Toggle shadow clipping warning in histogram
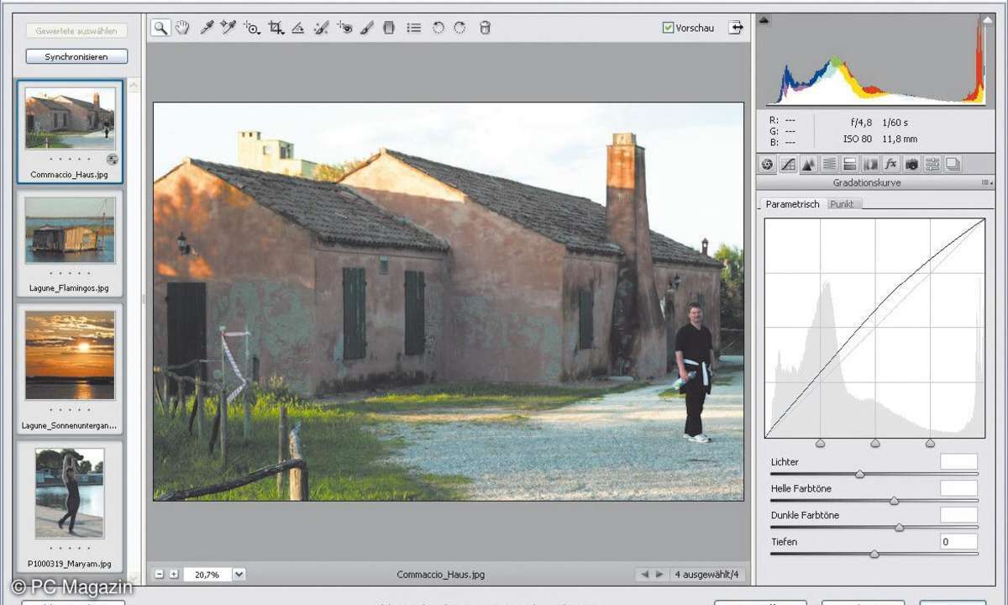Screen dimensions: 1008x605 click(764, 18)
